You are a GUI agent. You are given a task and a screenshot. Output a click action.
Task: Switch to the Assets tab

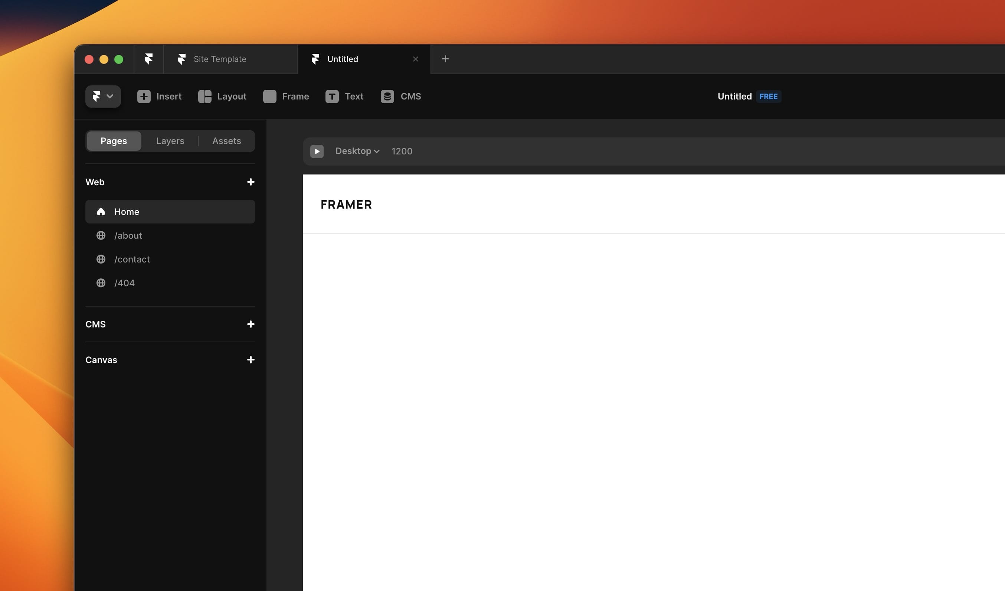click(x=226, y=141)
